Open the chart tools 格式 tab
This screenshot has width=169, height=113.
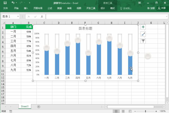[112, 8]
